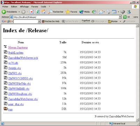Click the Liens links toolbar label
The height and width of the screenshot is (126, 140).
pyautogui.click(x=136, y=17)
